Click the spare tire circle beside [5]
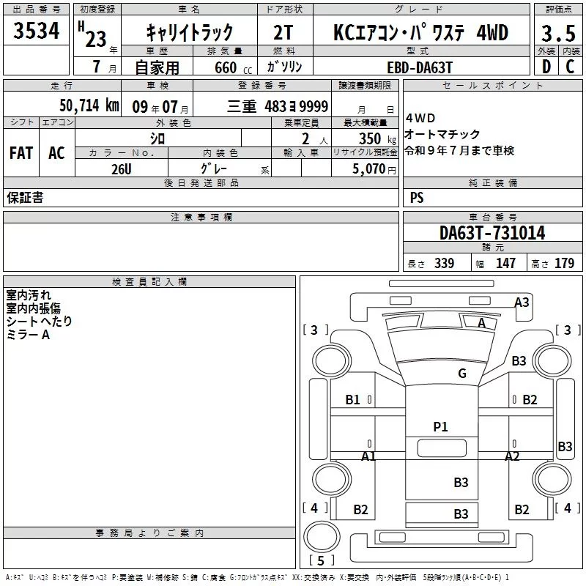 pyautogui.click(x=322, y=536)
